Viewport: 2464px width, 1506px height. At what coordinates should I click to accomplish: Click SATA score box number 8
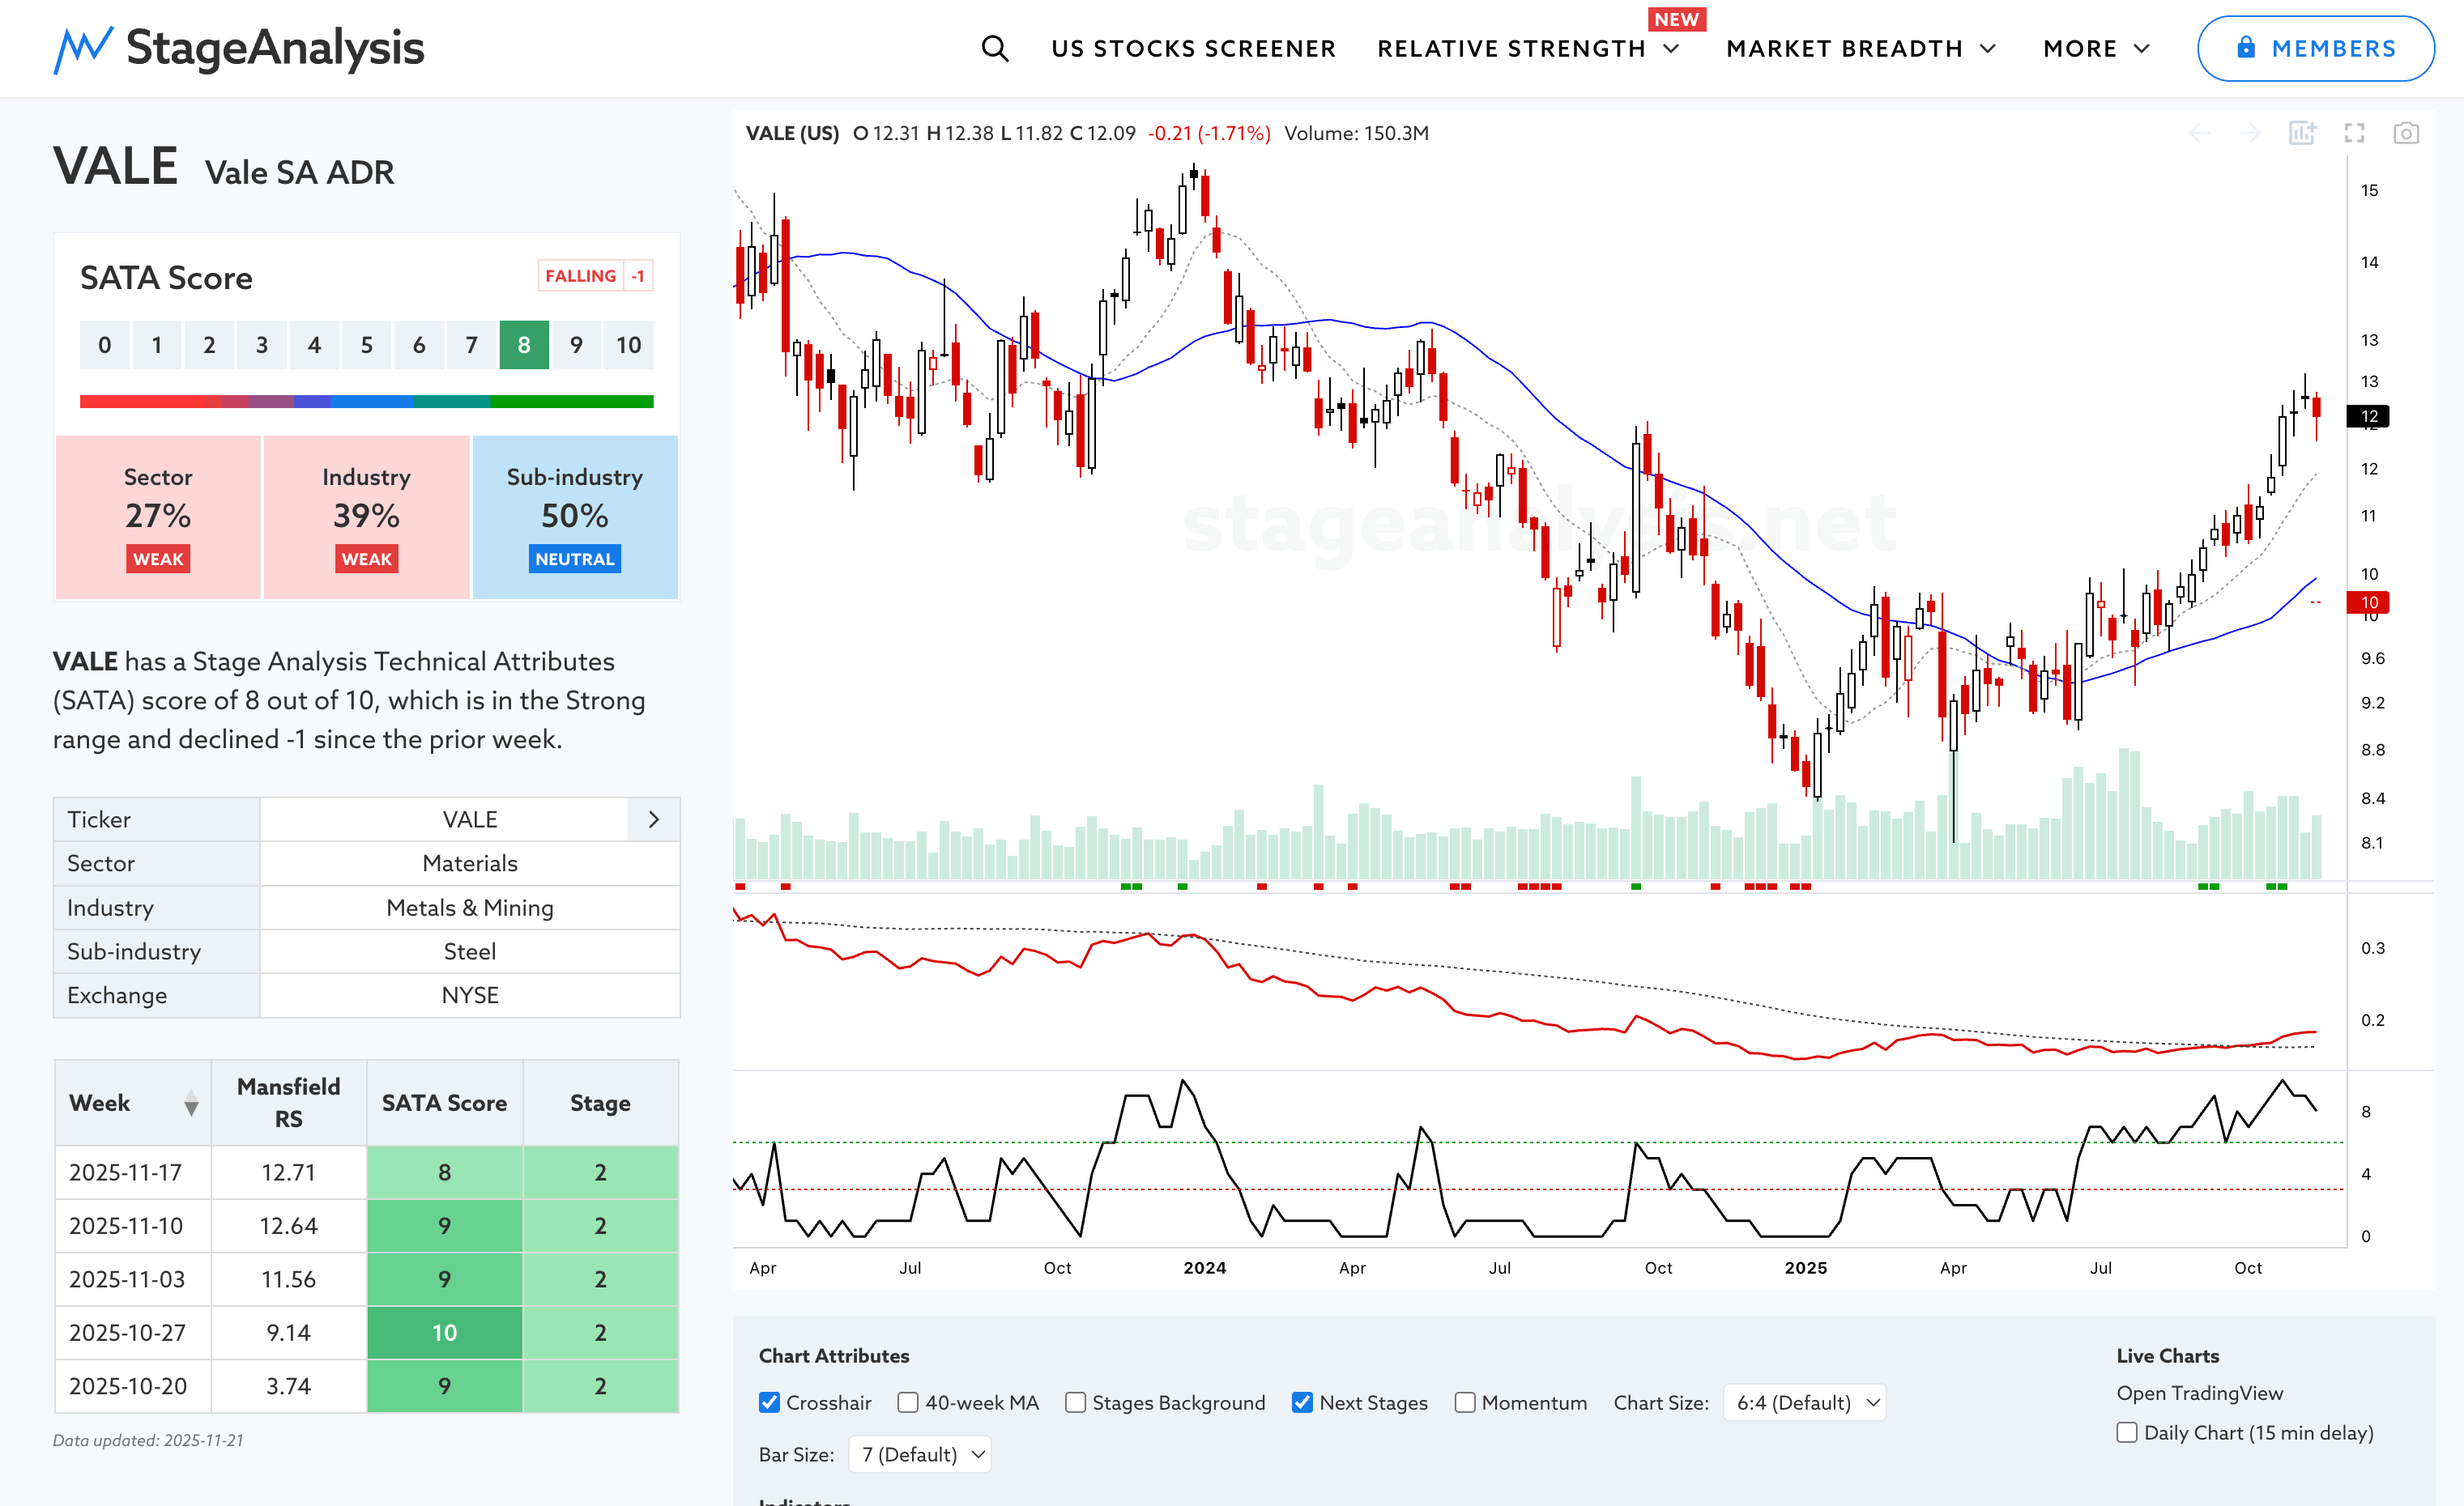click(x=524, y=345)
